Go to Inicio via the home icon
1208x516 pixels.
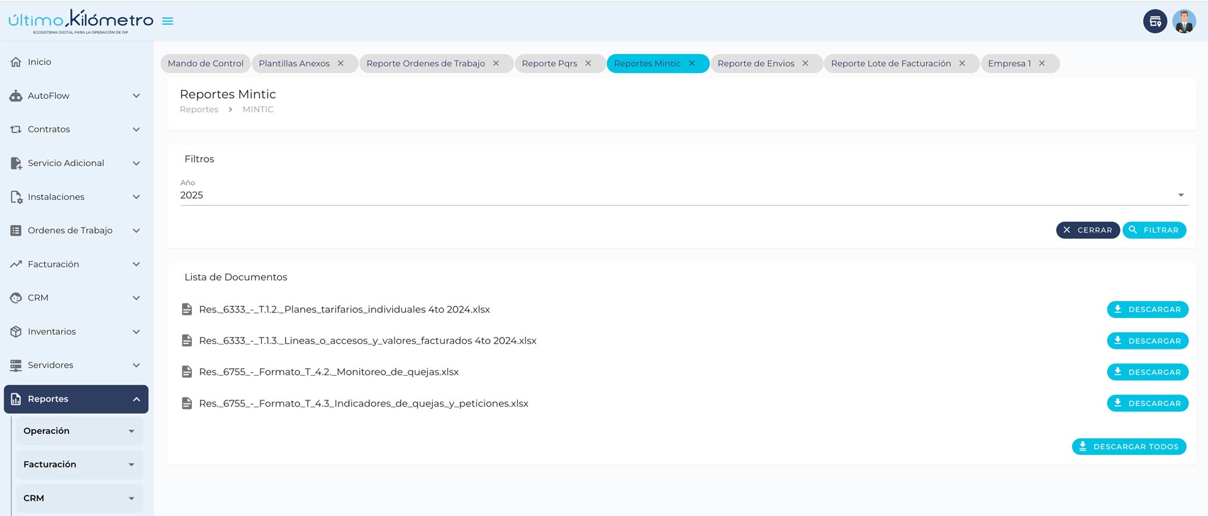pyautogui.click(x=16, y=62)
